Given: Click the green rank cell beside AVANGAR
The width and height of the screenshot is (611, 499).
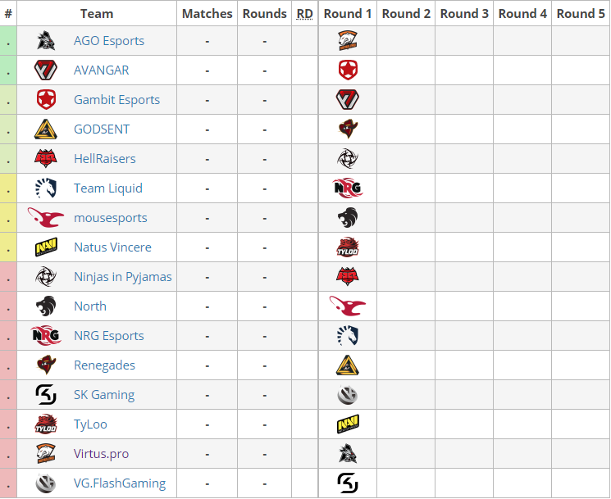Looking at the screenshot, I should [8, 70].
